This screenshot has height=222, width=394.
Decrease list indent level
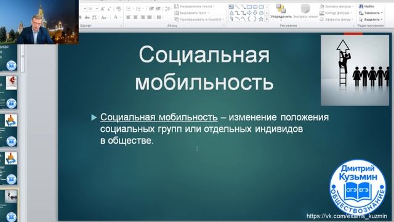(x=151, y=9)
